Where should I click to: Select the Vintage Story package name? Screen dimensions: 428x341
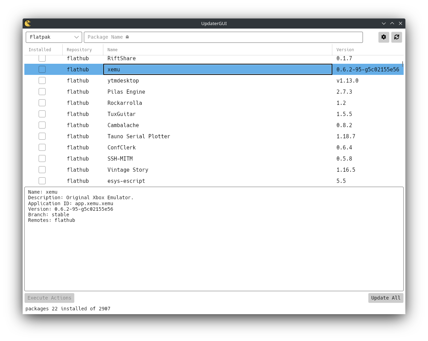[128, 170]
